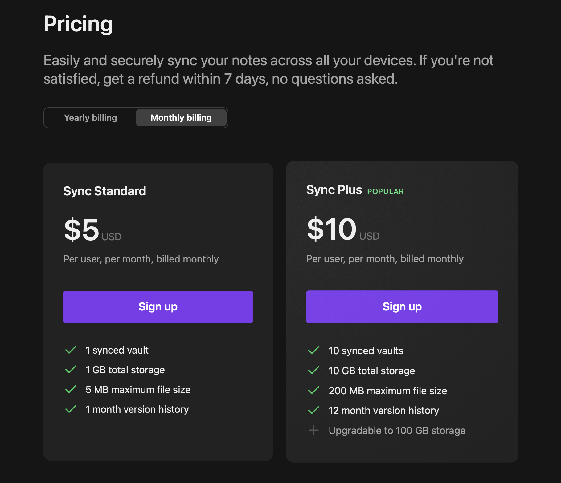Click checkmark beside 1 synced vault
The image size is (561, 483).
(x=71, y=350)
